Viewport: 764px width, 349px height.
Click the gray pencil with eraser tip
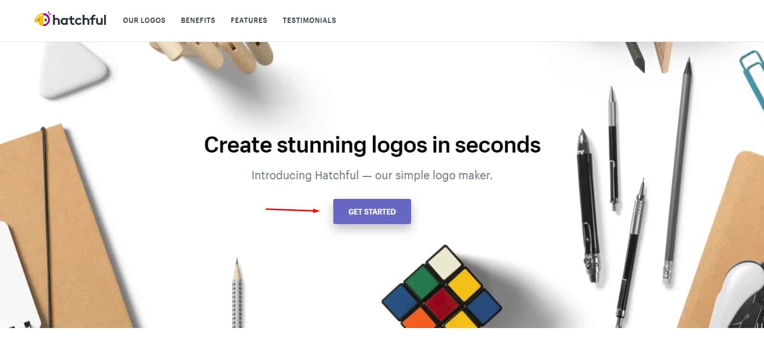[678, 172]
